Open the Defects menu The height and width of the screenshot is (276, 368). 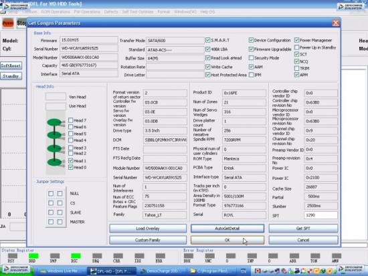111,12
